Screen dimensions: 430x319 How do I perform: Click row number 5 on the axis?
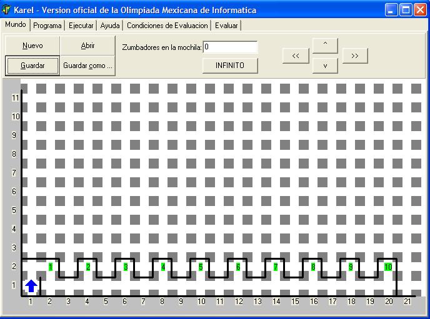14,210
